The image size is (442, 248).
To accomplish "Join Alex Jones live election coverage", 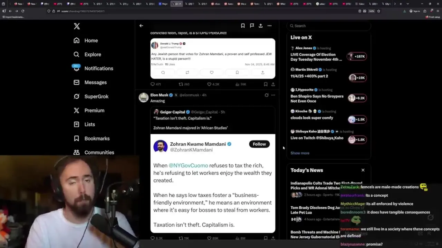I will (x=316, y=57).
